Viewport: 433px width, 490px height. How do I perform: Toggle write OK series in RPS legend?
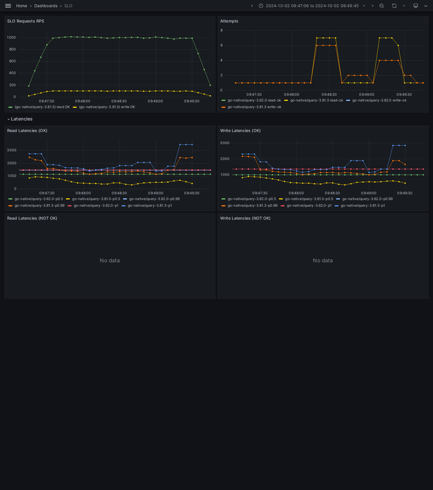coord(107,107)
